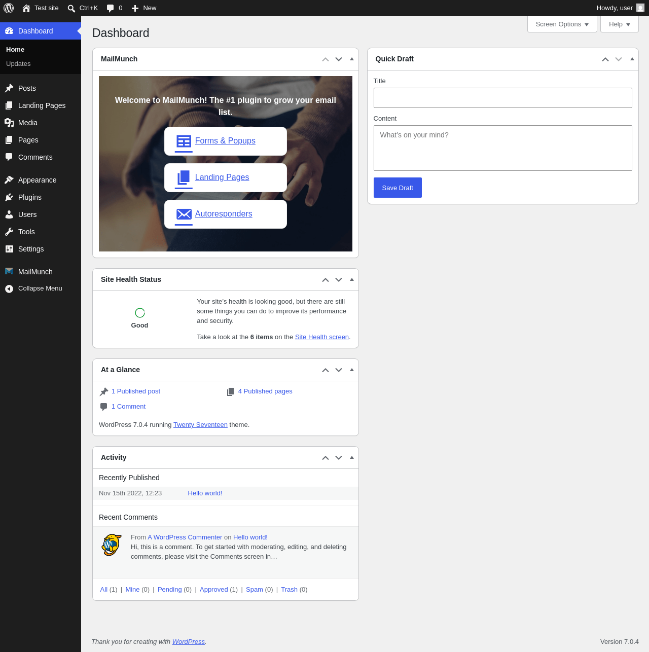Toggle the Site Health Status panel
Viewport: 649px width, 652px height.
click(352, 279)
